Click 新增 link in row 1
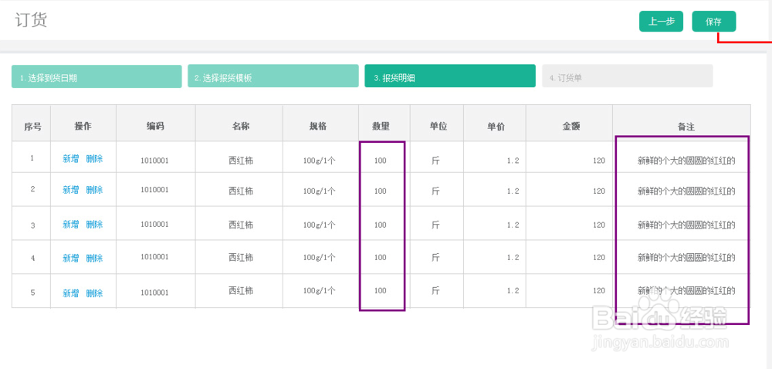The width and height of the screenshot is (772, 369). [71, 159]
